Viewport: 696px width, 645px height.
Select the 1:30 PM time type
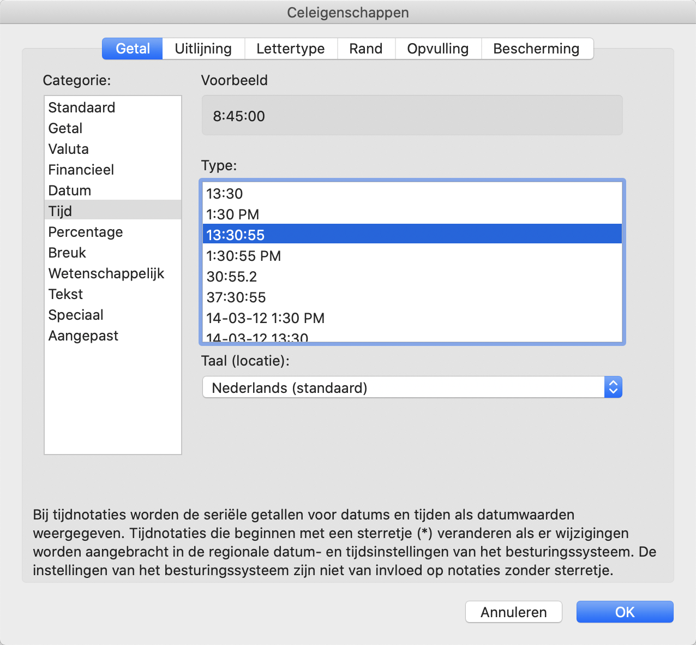[412, 214]
